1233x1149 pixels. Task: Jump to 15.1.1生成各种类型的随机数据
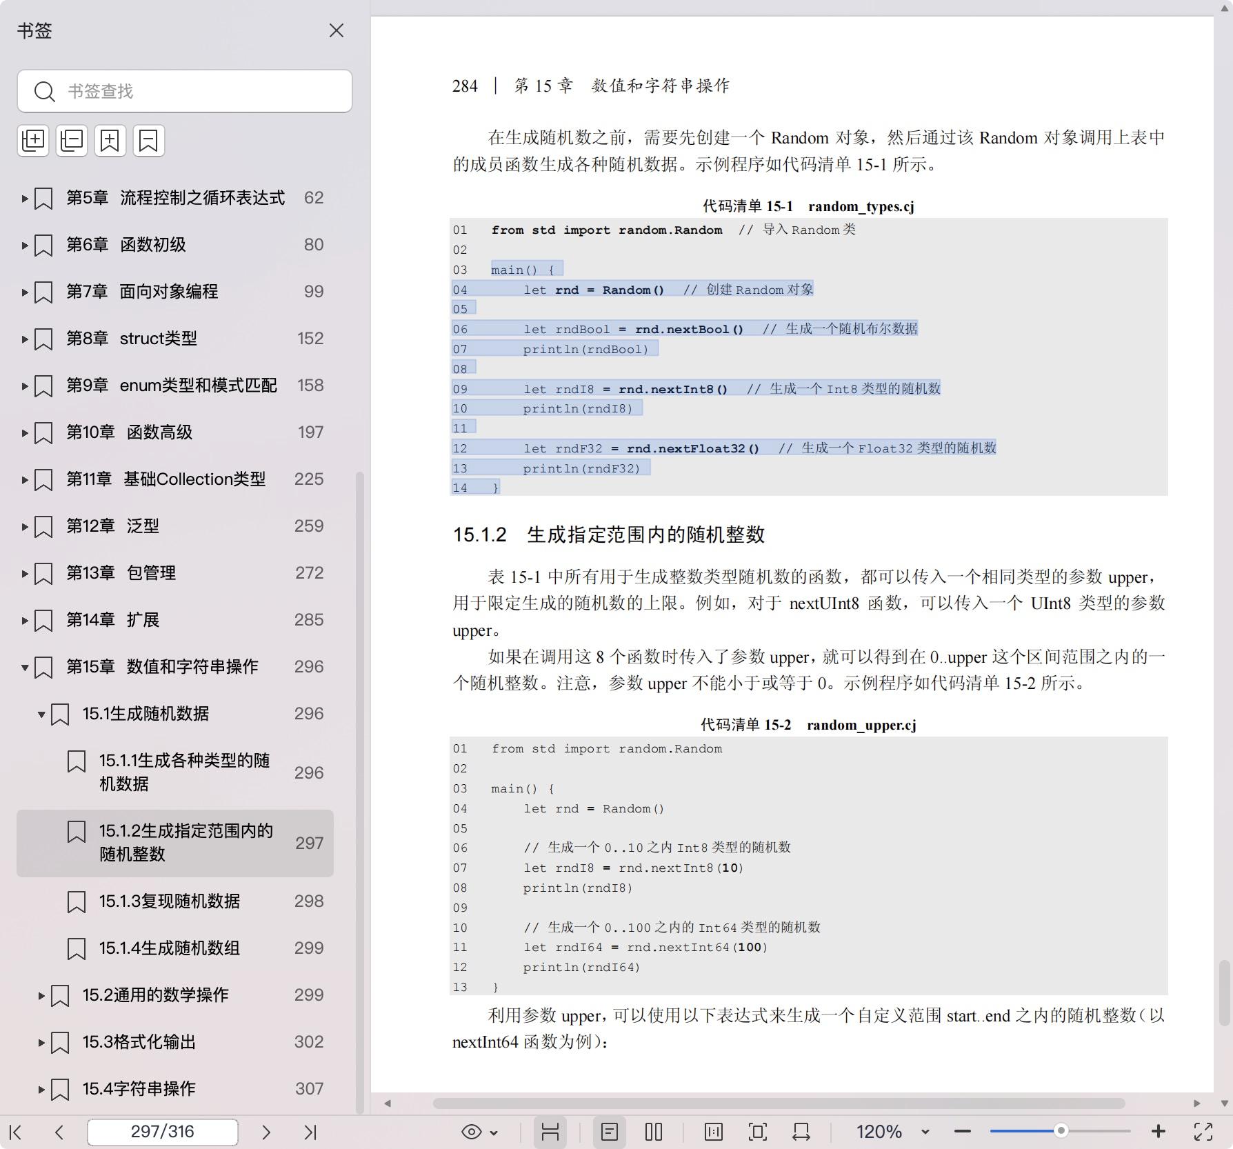pyautogui.click(x=184, y=772)
